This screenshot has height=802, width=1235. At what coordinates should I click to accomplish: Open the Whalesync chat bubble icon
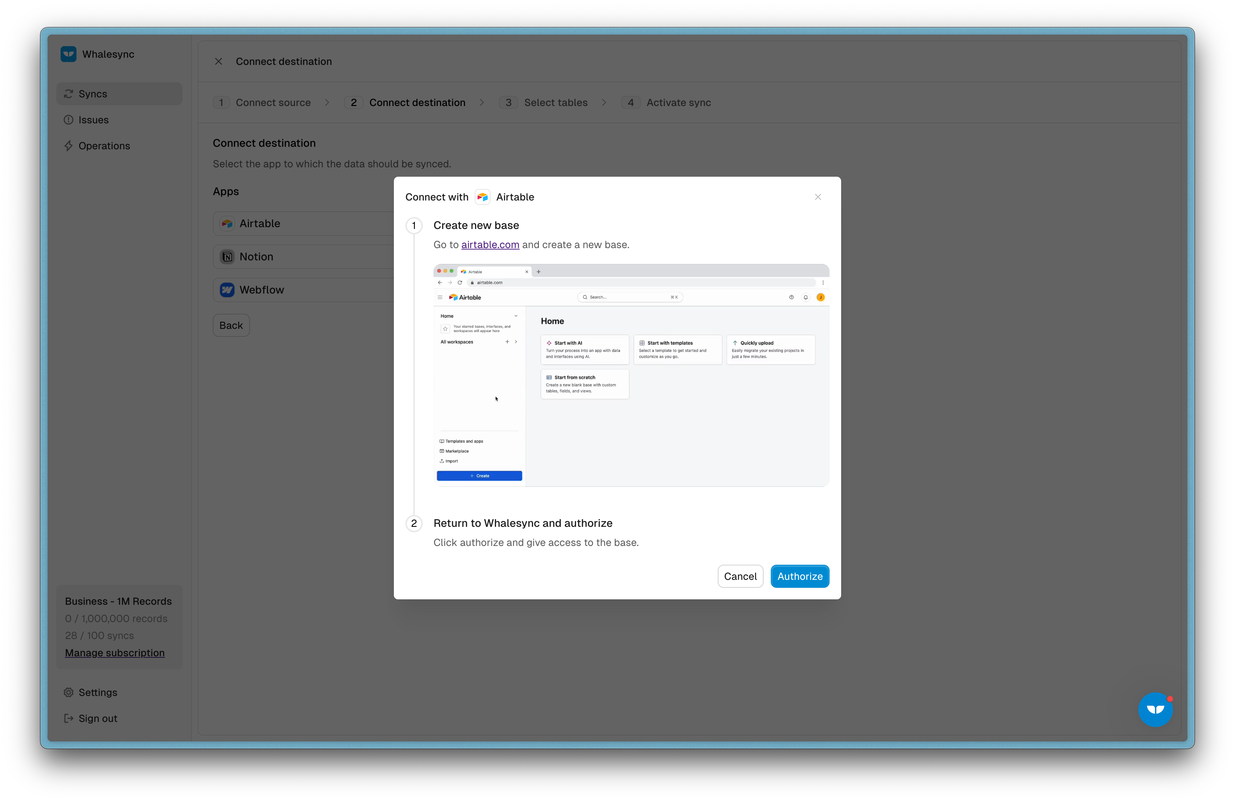tap(1155, 710)
